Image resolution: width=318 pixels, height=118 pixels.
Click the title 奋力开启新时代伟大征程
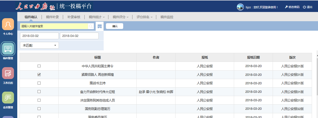coord(98,92)
